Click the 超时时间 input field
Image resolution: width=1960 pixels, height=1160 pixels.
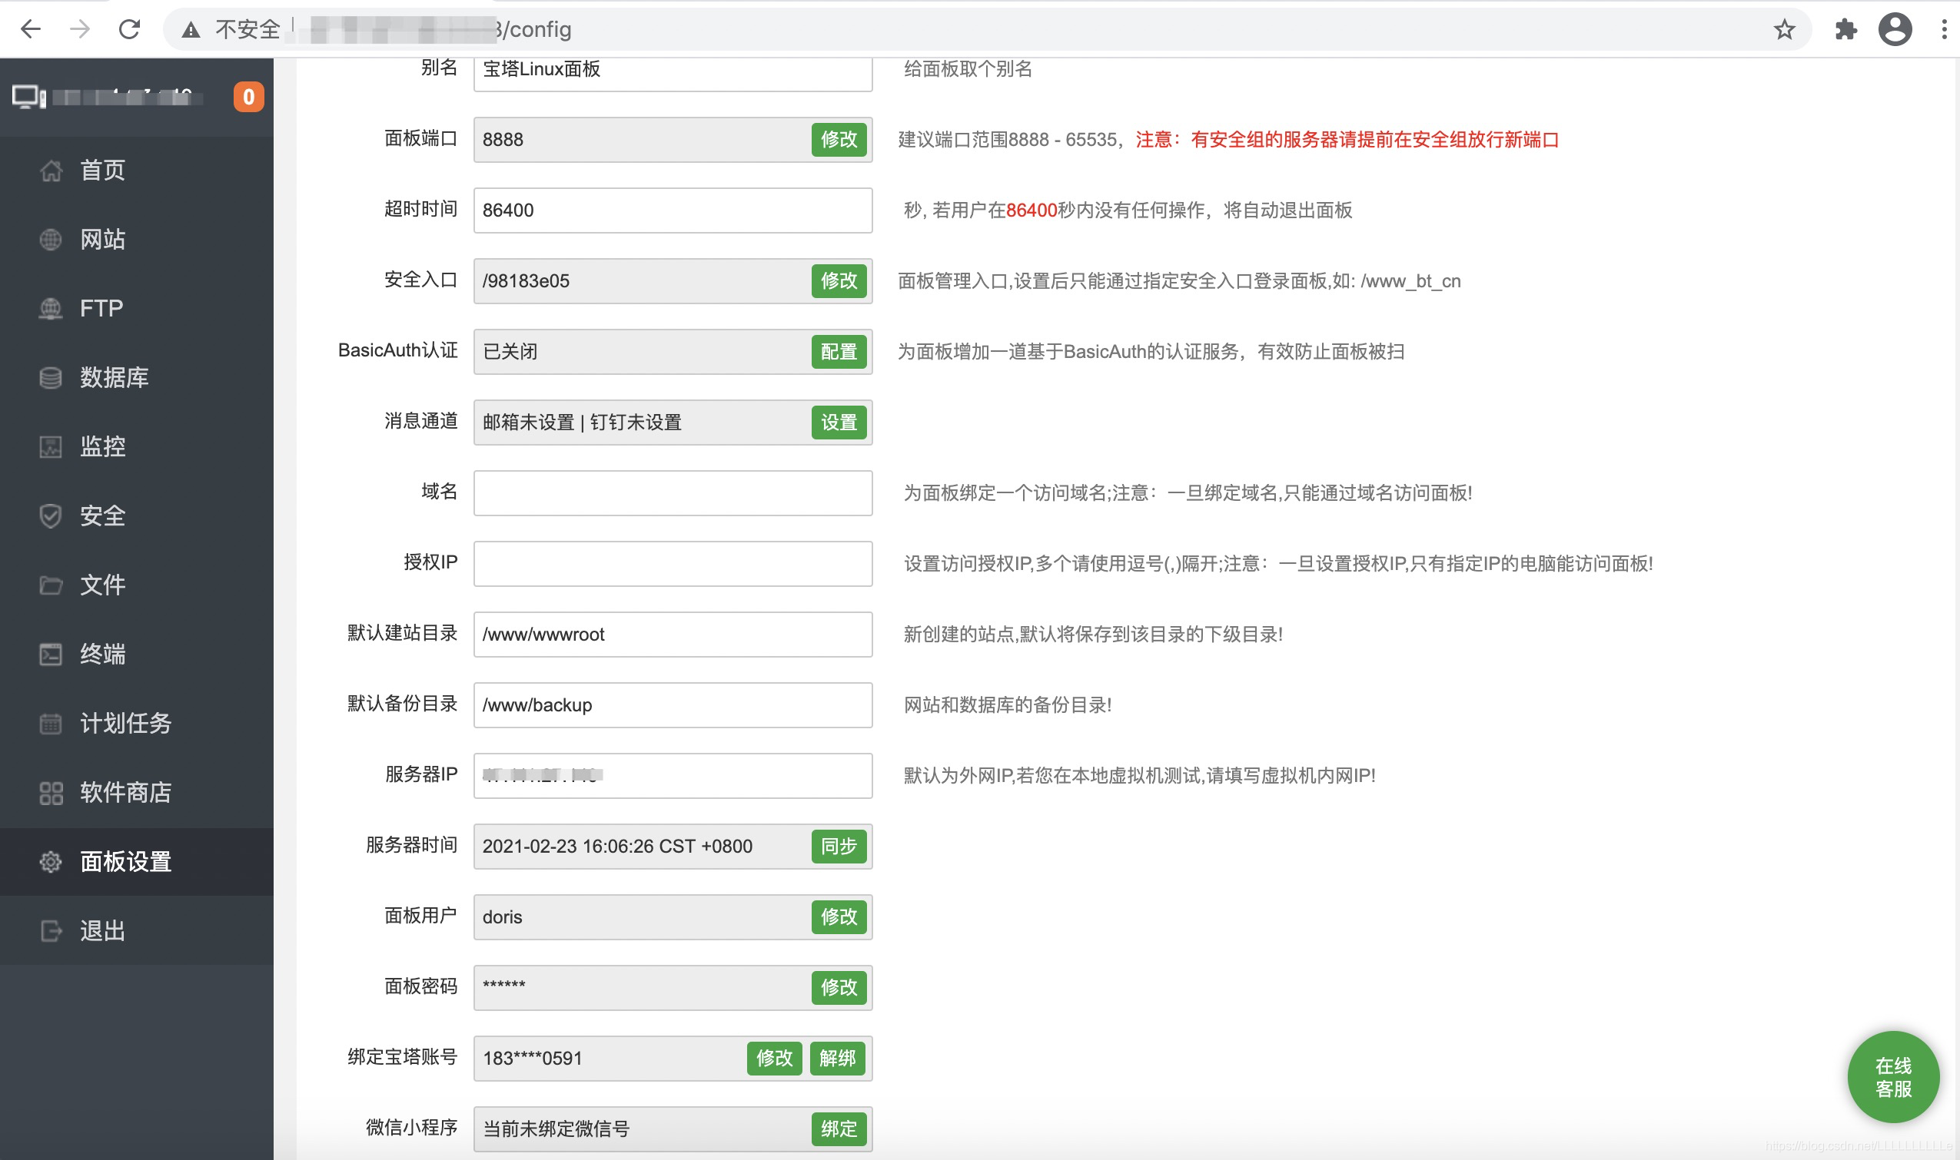pos(673,210)
